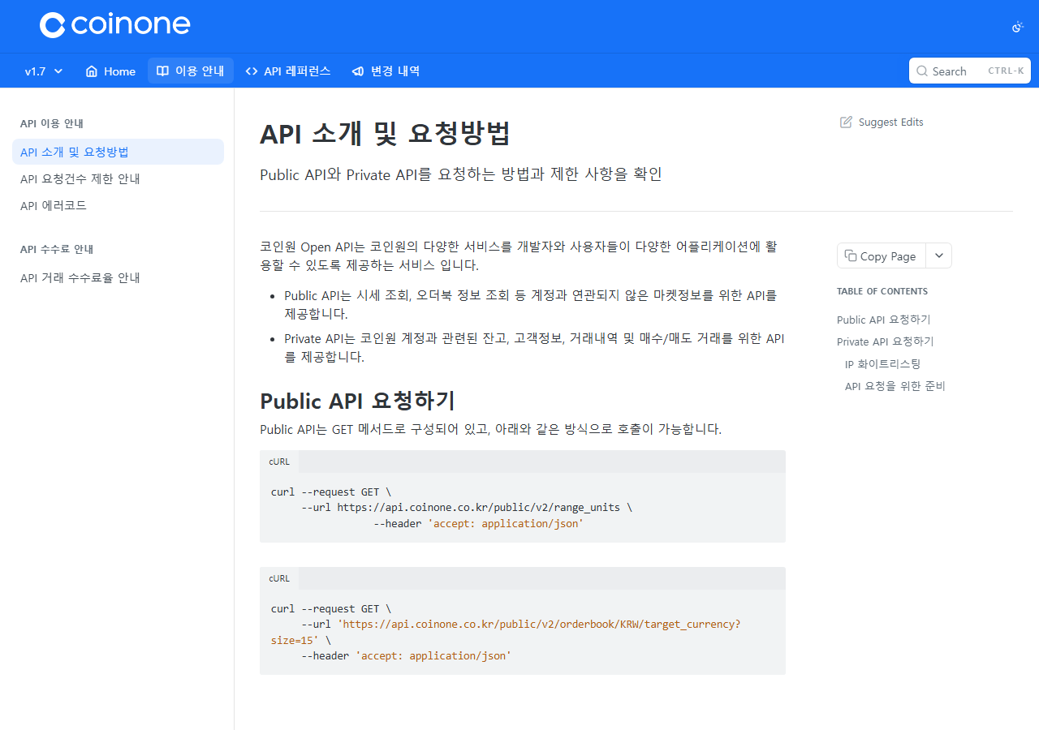The height and width of the screenshot is (730, 1039).
Task: Click the Suggest Edits link
Action: [882, 122]
